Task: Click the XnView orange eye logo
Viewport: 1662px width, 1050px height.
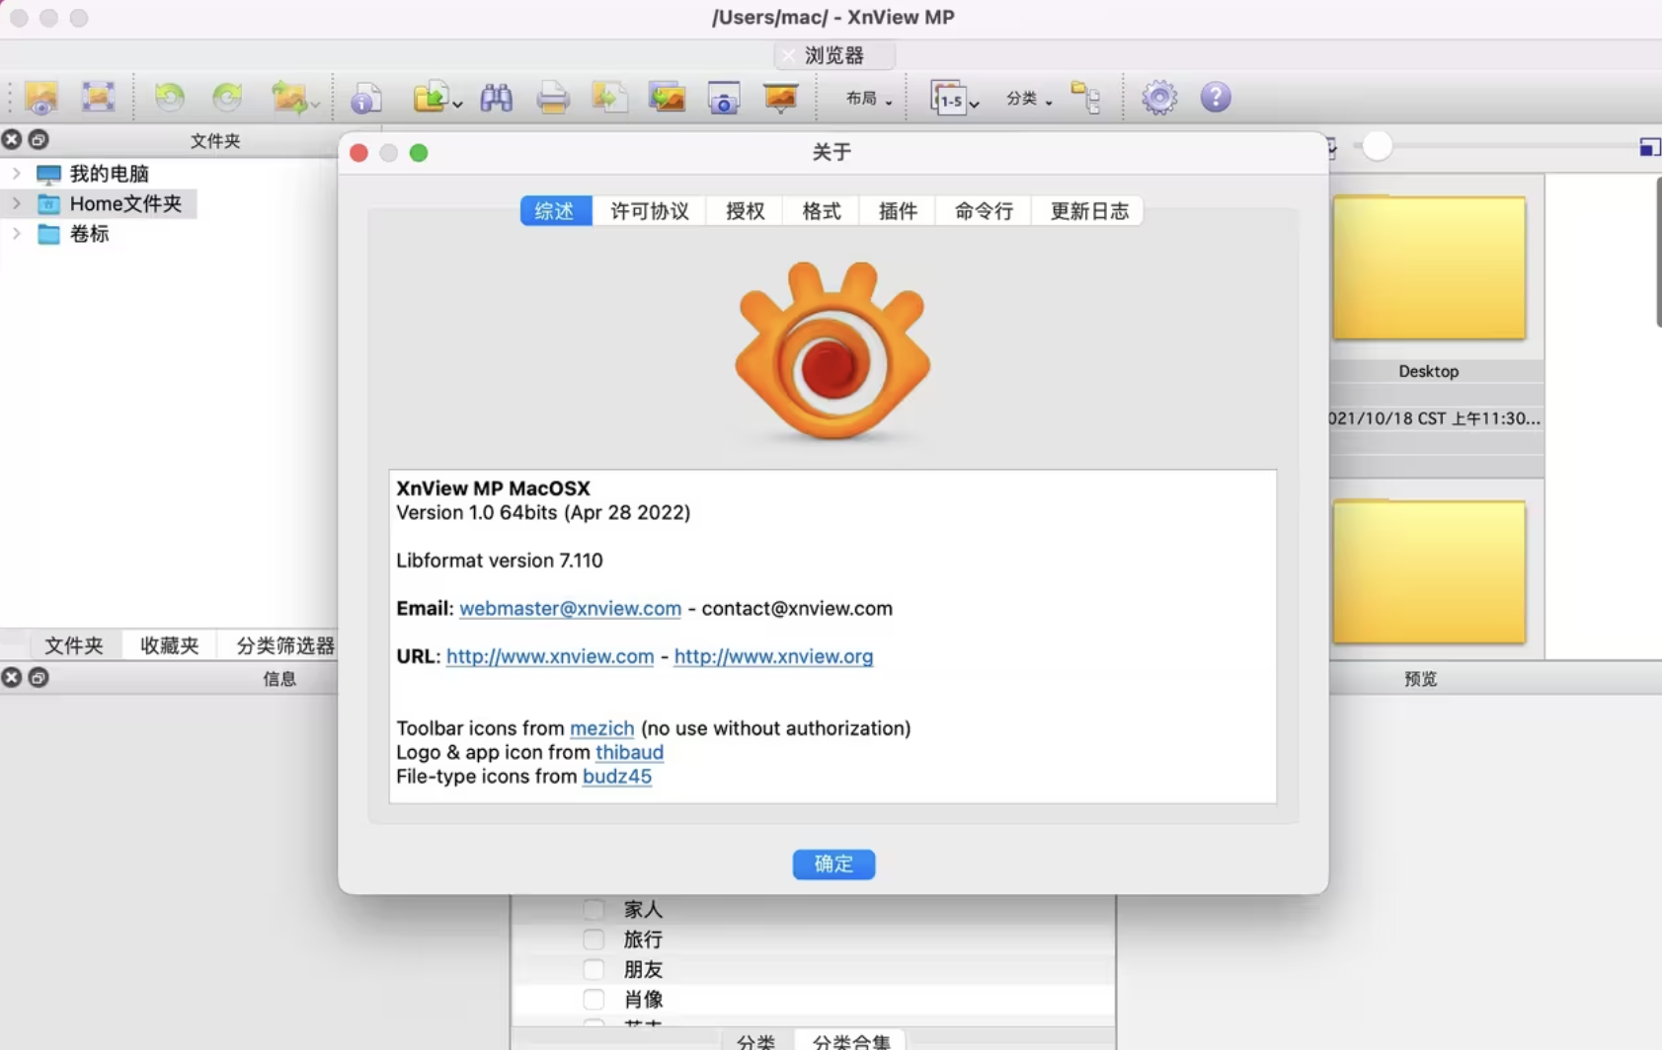Action: [x=832, y=350]
